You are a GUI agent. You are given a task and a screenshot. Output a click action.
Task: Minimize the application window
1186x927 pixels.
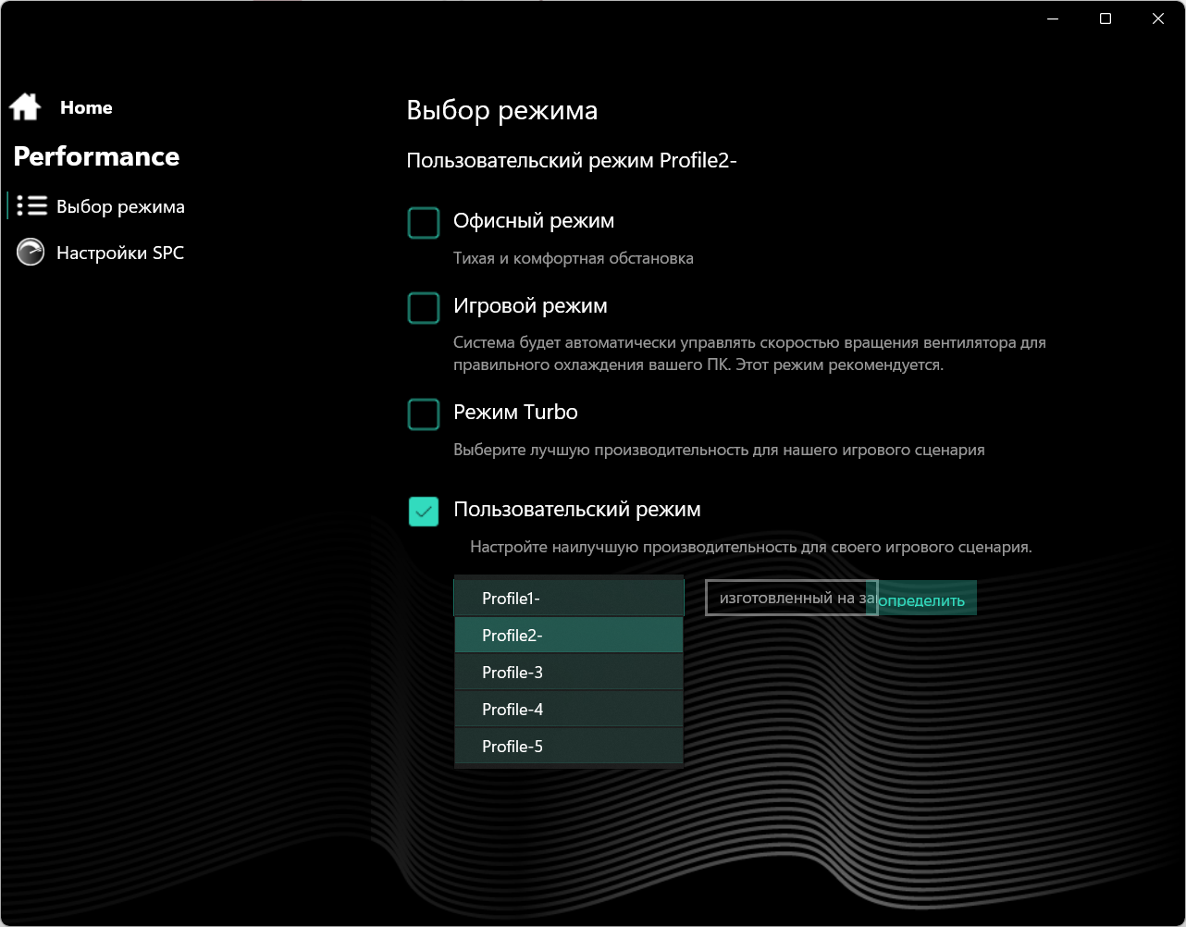click(1053, 19)
